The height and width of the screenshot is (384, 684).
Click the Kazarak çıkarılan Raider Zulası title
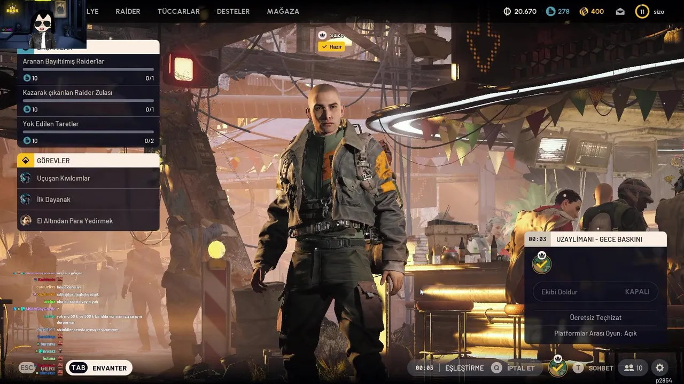point(67,93)
